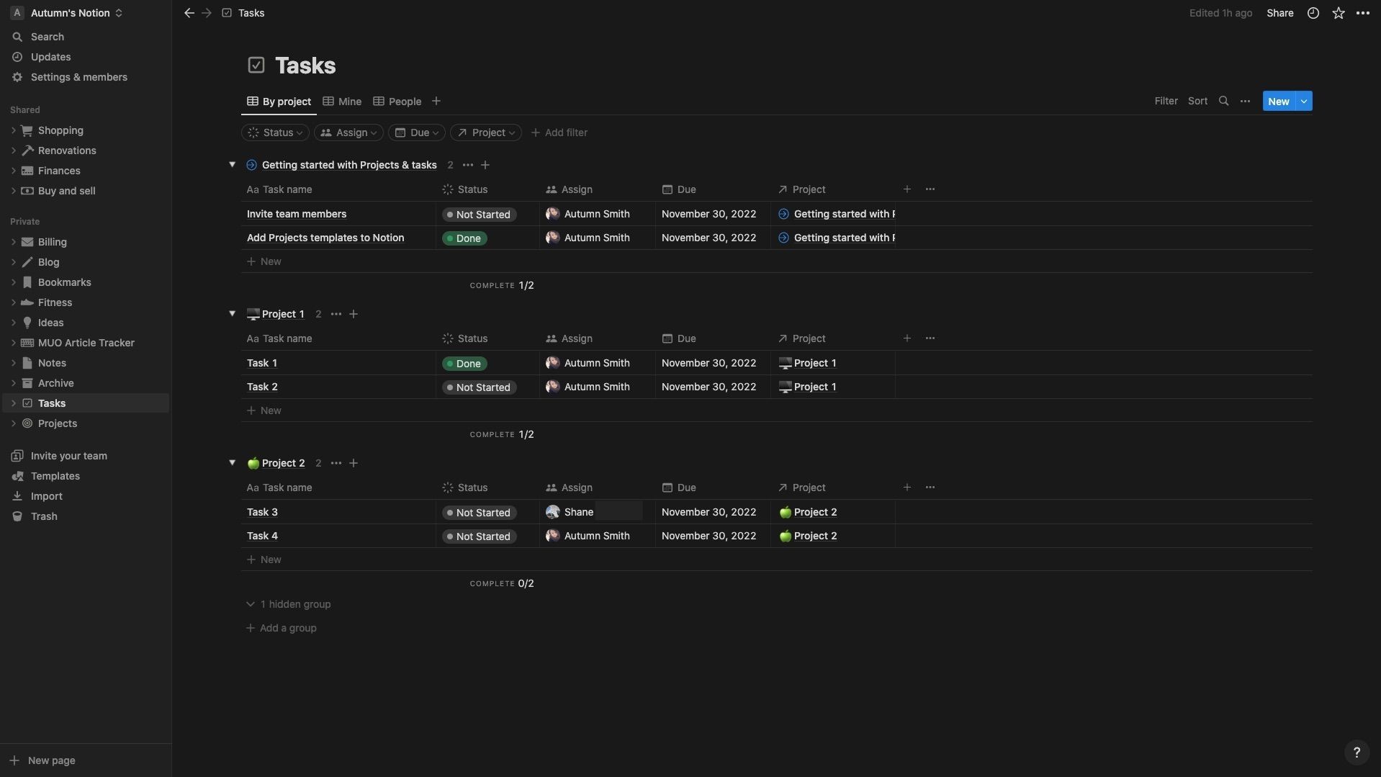Expand the Shopping page in sidebar
This screenshot has width=1381, height=777.
coord(13,130)
